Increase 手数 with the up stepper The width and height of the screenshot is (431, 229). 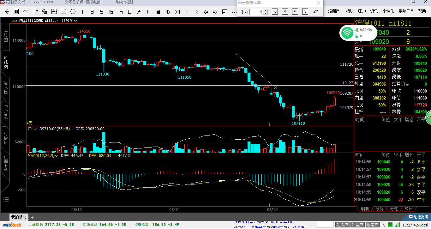tap(266, 10)
